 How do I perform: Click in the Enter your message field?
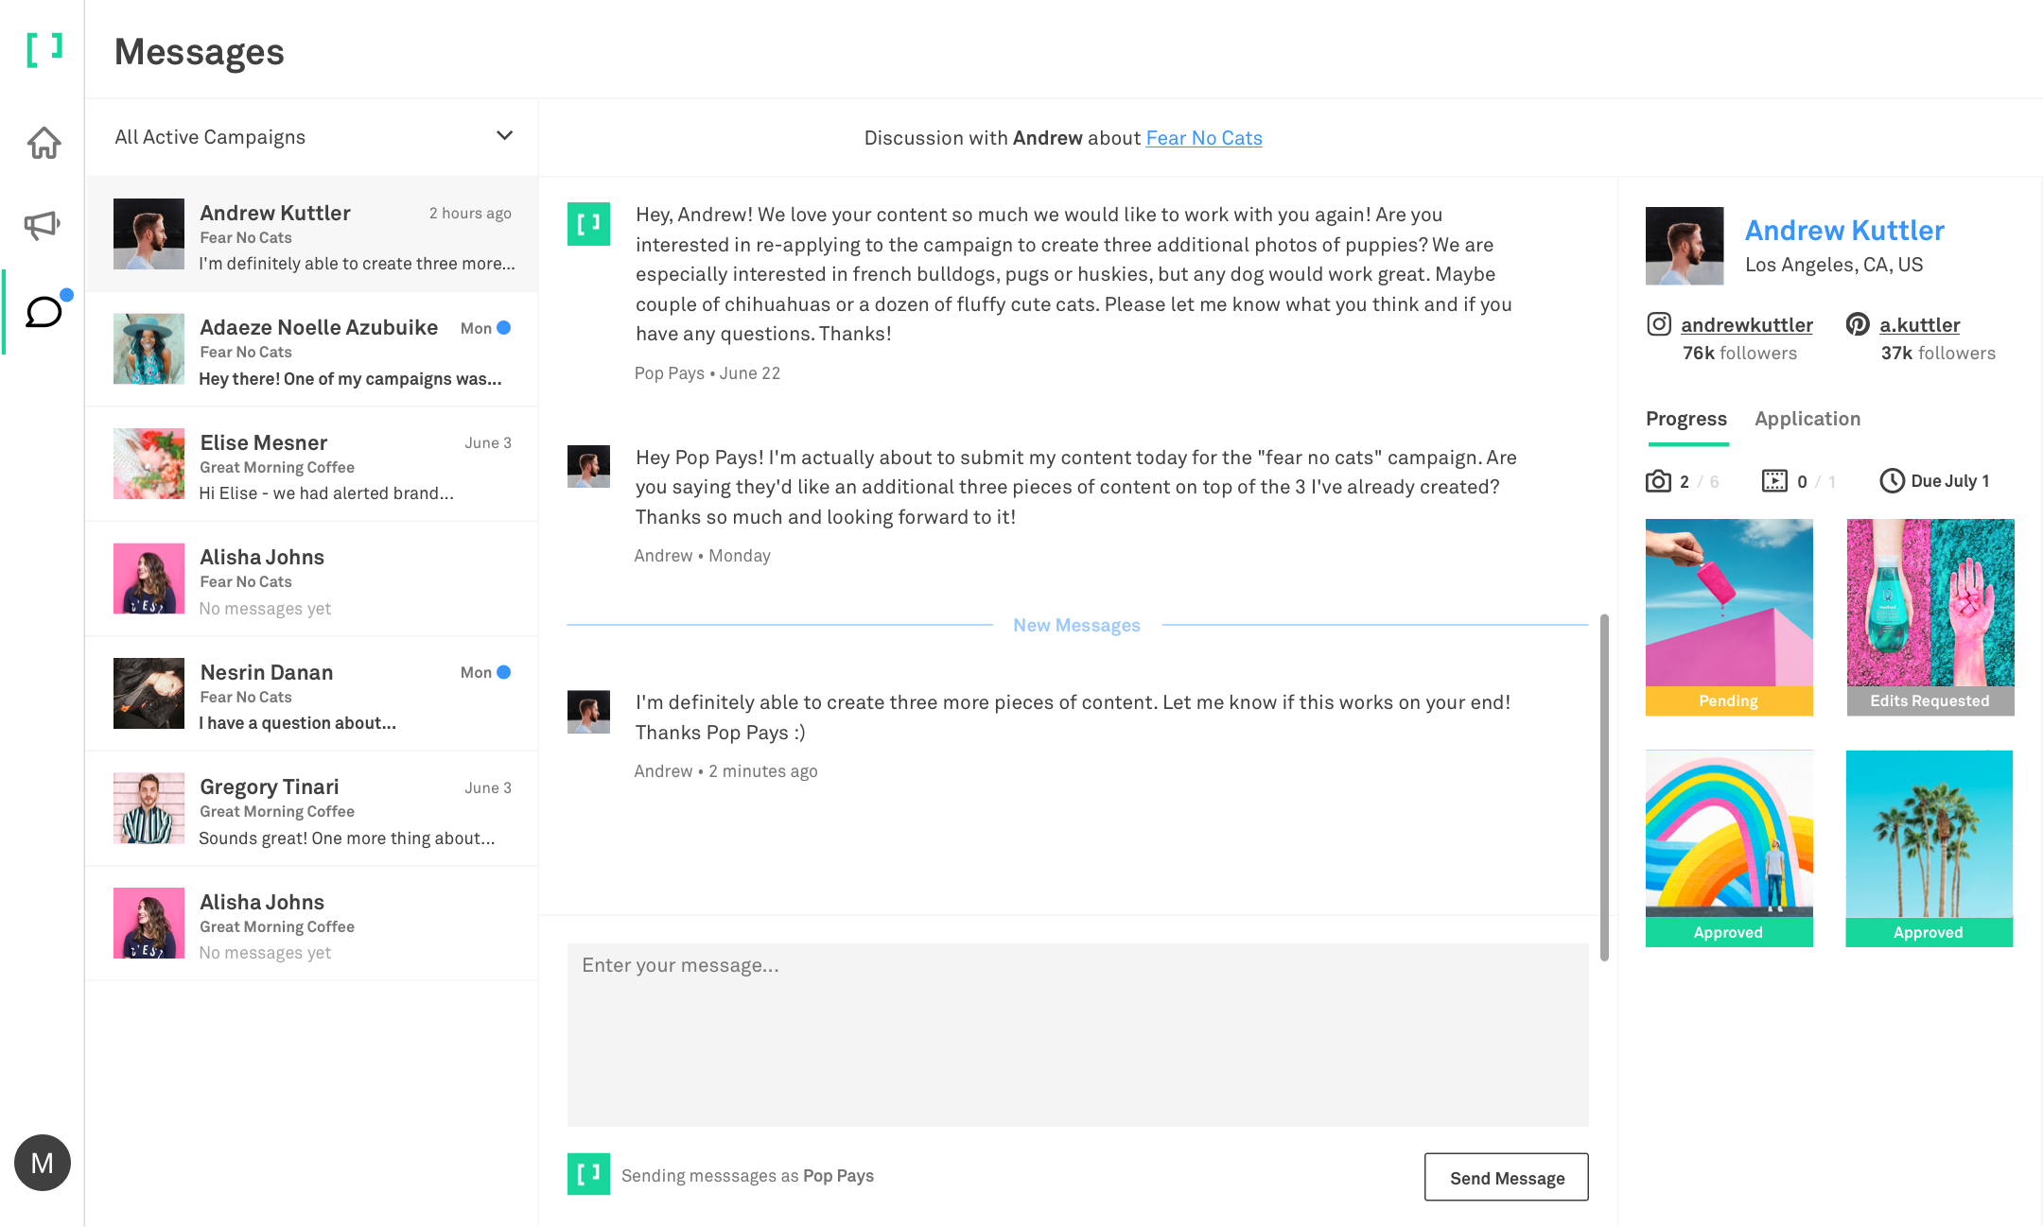1077,1034
